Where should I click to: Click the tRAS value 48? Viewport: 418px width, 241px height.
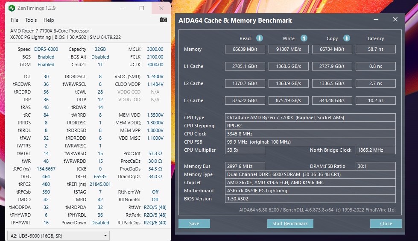(x=46, y=107)
